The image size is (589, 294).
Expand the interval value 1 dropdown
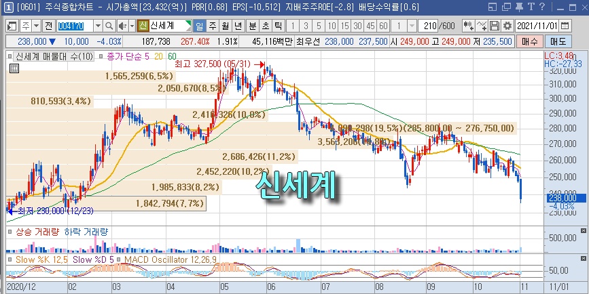(x=412, y=26)
